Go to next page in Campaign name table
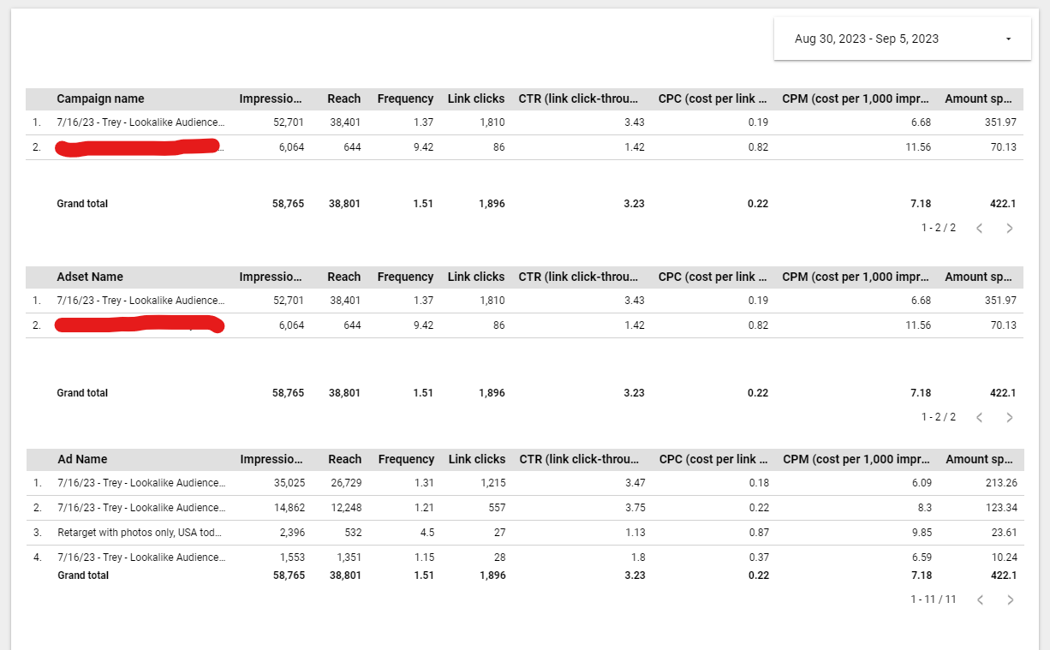1050x650 pixels. pyautogui.click(x=1009, y=228)
